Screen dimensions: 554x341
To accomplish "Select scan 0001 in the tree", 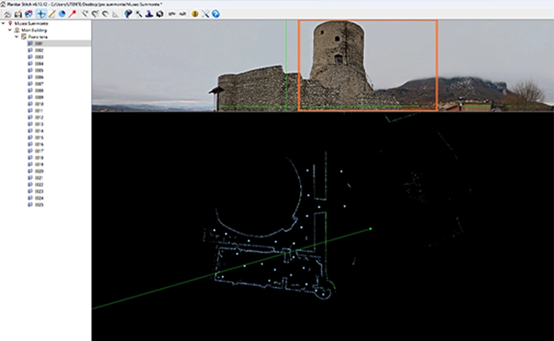I will pos(39,43).
